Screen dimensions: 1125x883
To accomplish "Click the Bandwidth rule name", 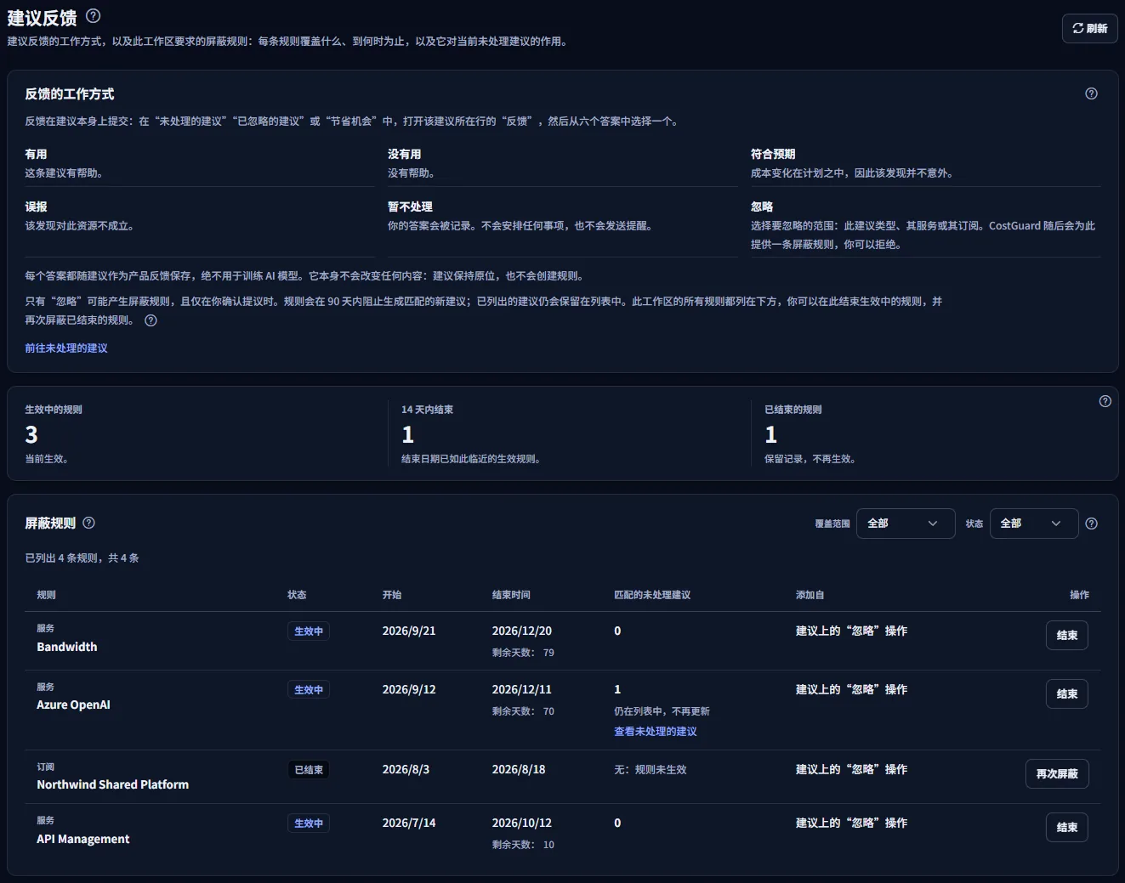I will pos(66,647).
